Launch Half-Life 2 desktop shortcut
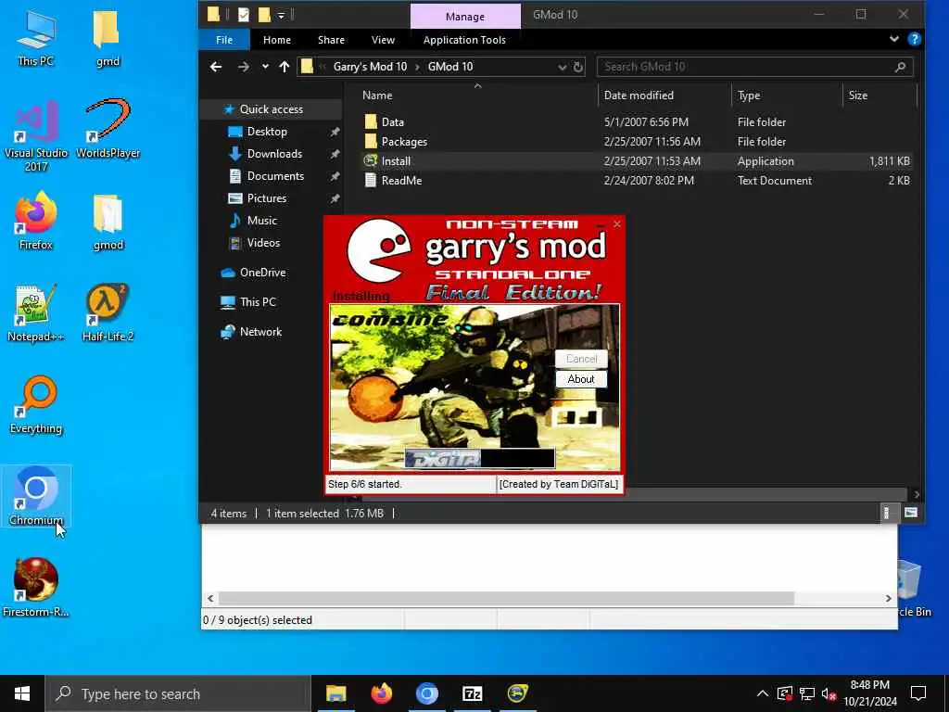 (108, 313)
